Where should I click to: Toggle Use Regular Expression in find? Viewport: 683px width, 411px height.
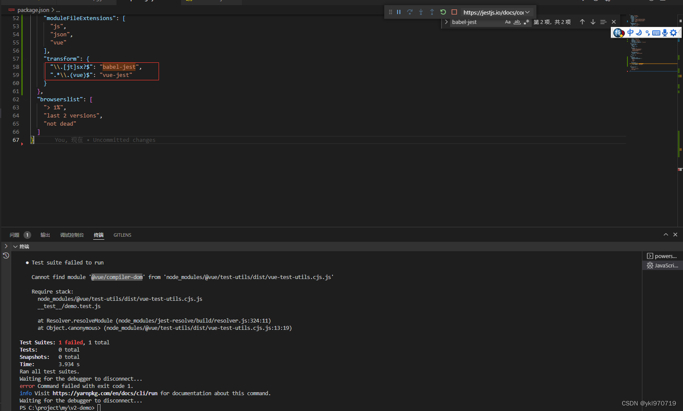tap(527, 22)
